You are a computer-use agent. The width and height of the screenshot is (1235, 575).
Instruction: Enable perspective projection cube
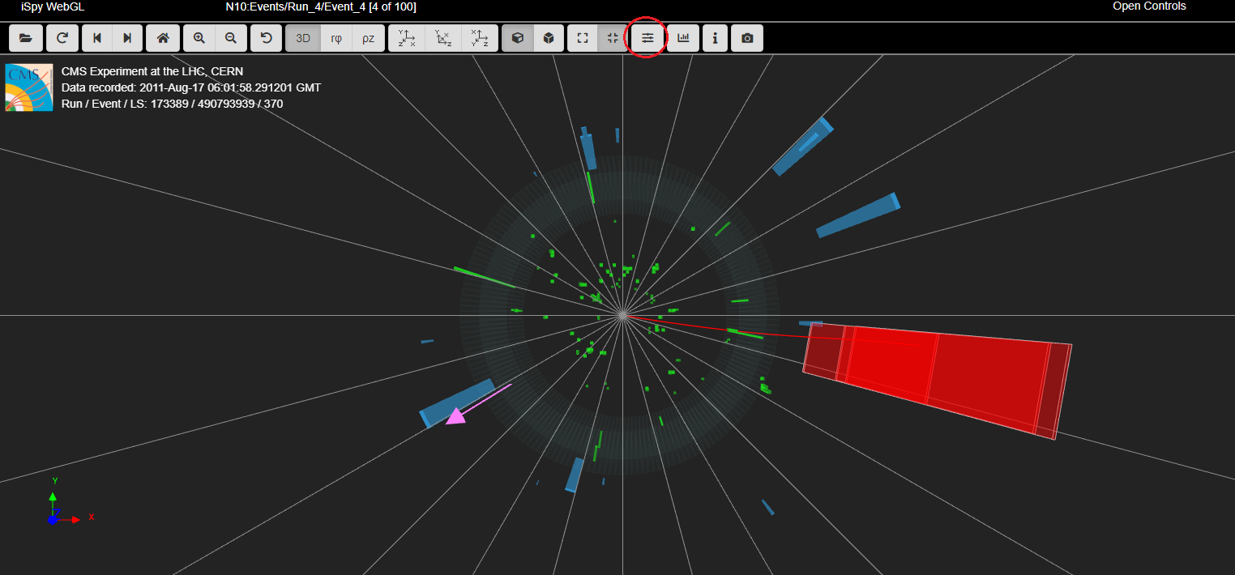click(x=518, y=38)
